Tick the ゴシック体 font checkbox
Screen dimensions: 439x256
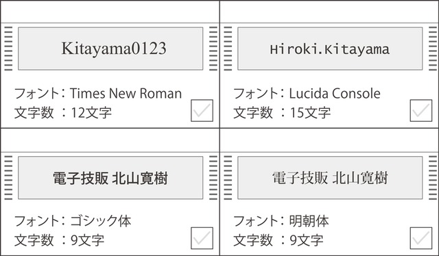(x=202, y=238)
